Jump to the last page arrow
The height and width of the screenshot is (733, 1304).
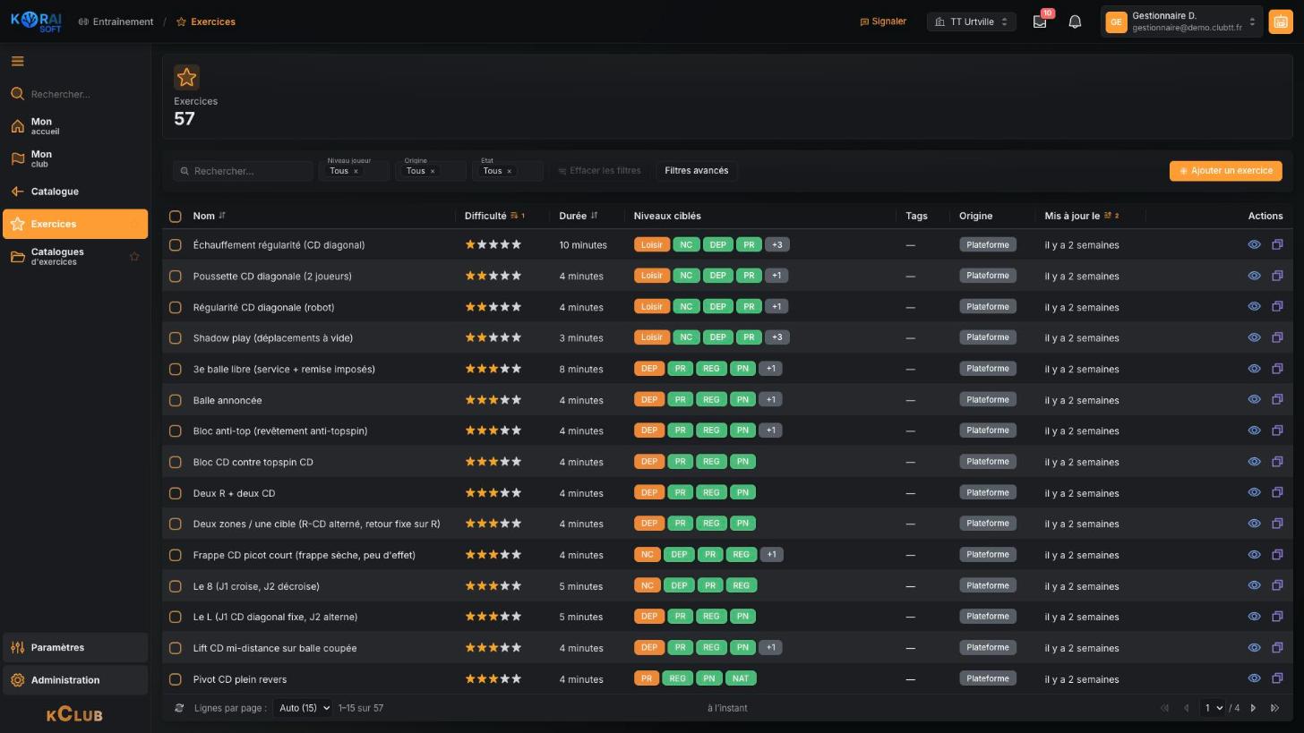tap(1274, 708)
